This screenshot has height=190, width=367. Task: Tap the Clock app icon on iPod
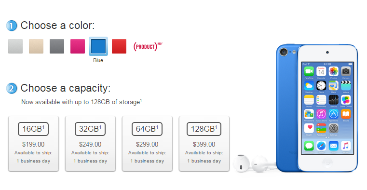321,86
